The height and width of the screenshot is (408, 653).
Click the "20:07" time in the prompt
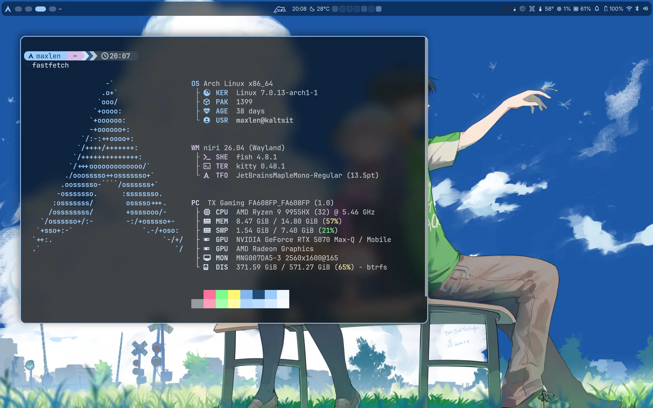coord(120,56)
